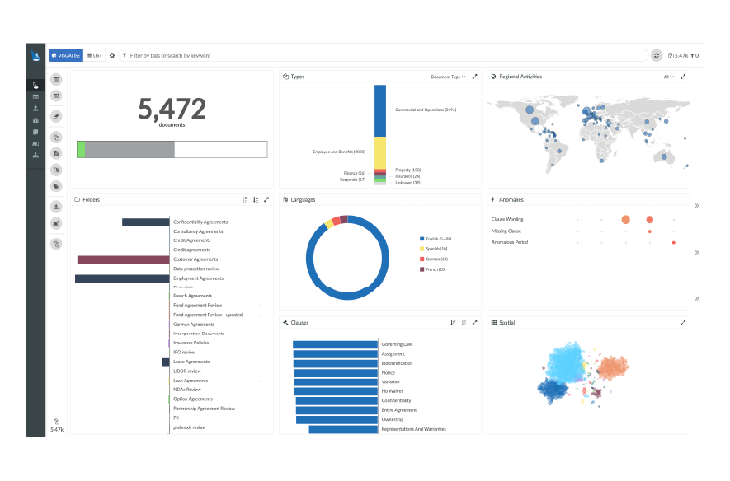Click the Governing Law clause label
The width and height of the screenshot is (730, 481).
click(x=397, y=344)
